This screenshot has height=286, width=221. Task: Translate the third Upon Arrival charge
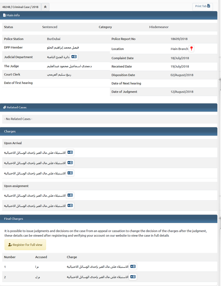tap(70, 173)
